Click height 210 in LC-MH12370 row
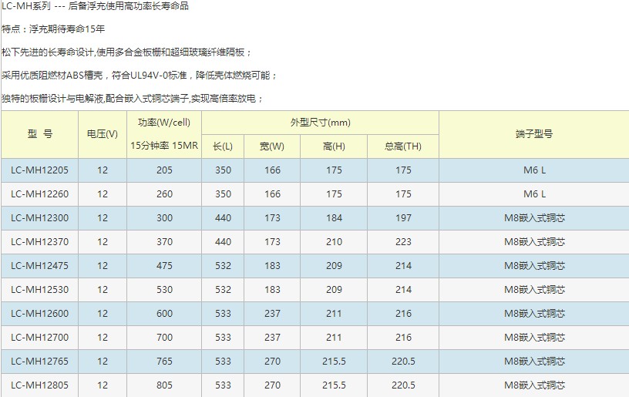The height and width of the screenshot is (397, 629). (x=334, y=242)
